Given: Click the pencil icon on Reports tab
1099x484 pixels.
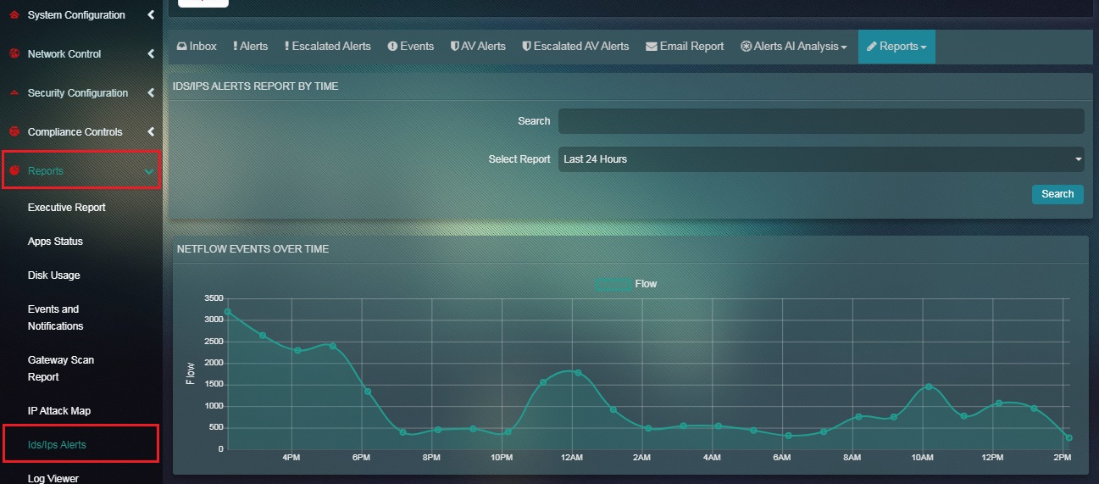Looking at the screenshot, I should (871, 47).
